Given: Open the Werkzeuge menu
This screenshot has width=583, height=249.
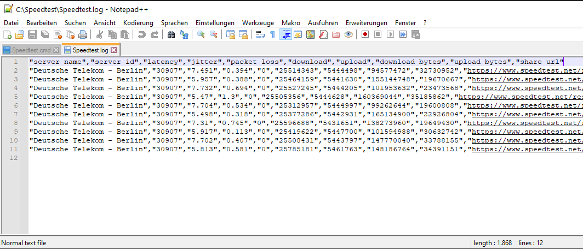Looking at the screenshot, I should click(x=258, y=23).
